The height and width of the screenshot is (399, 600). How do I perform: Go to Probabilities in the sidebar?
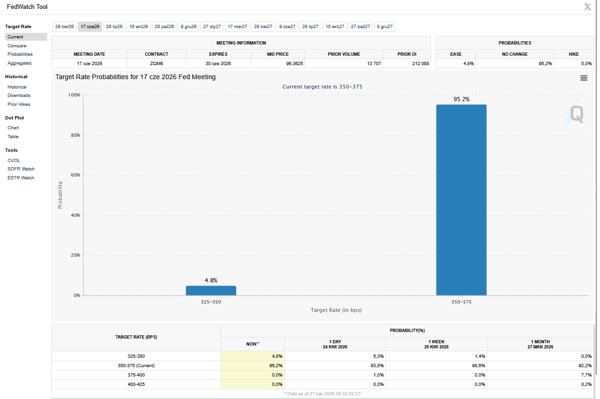[20, 54]
